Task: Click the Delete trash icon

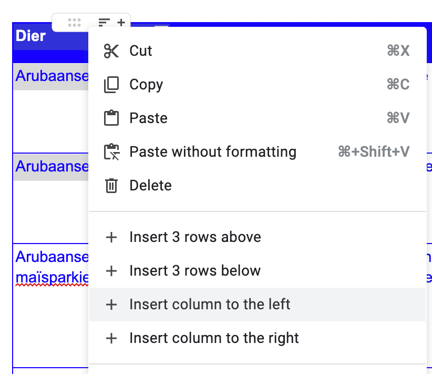Action: tap(111, 186)
